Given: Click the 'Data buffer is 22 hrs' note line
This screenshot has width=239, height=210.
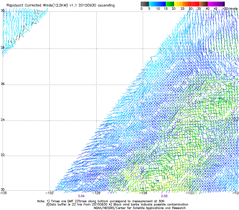Looking at the screenshot, I should tap(117, 205).
